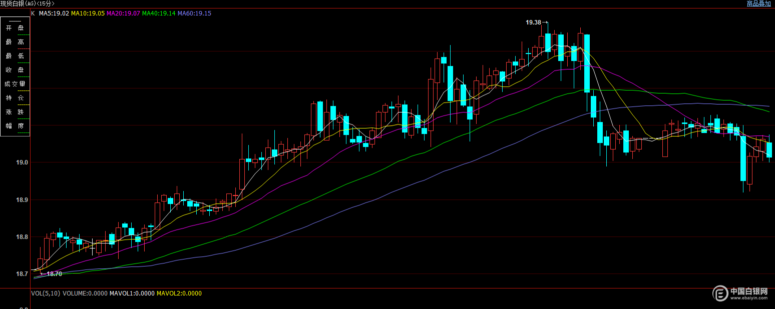Click the 收盘 row in info panel

pyautogui.click(x=15, y=70)
